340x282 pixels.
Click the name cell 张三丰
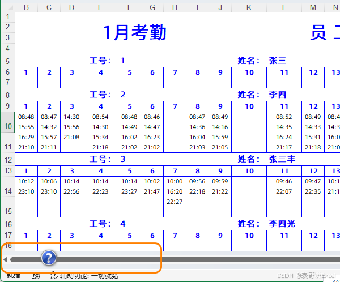(282, 159)
